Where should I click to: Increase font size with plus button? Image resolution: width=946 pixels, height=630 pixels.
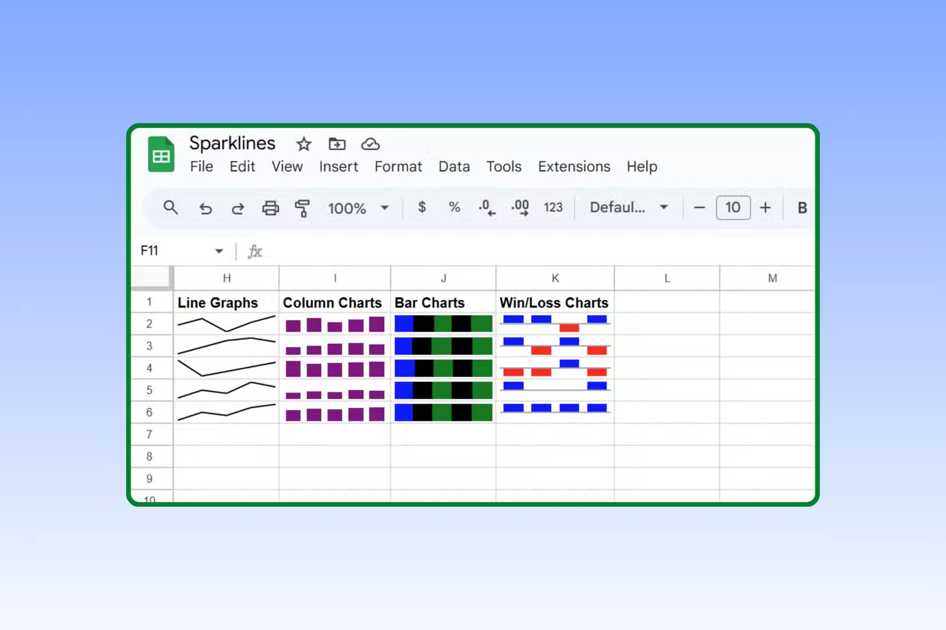point(765,208)
